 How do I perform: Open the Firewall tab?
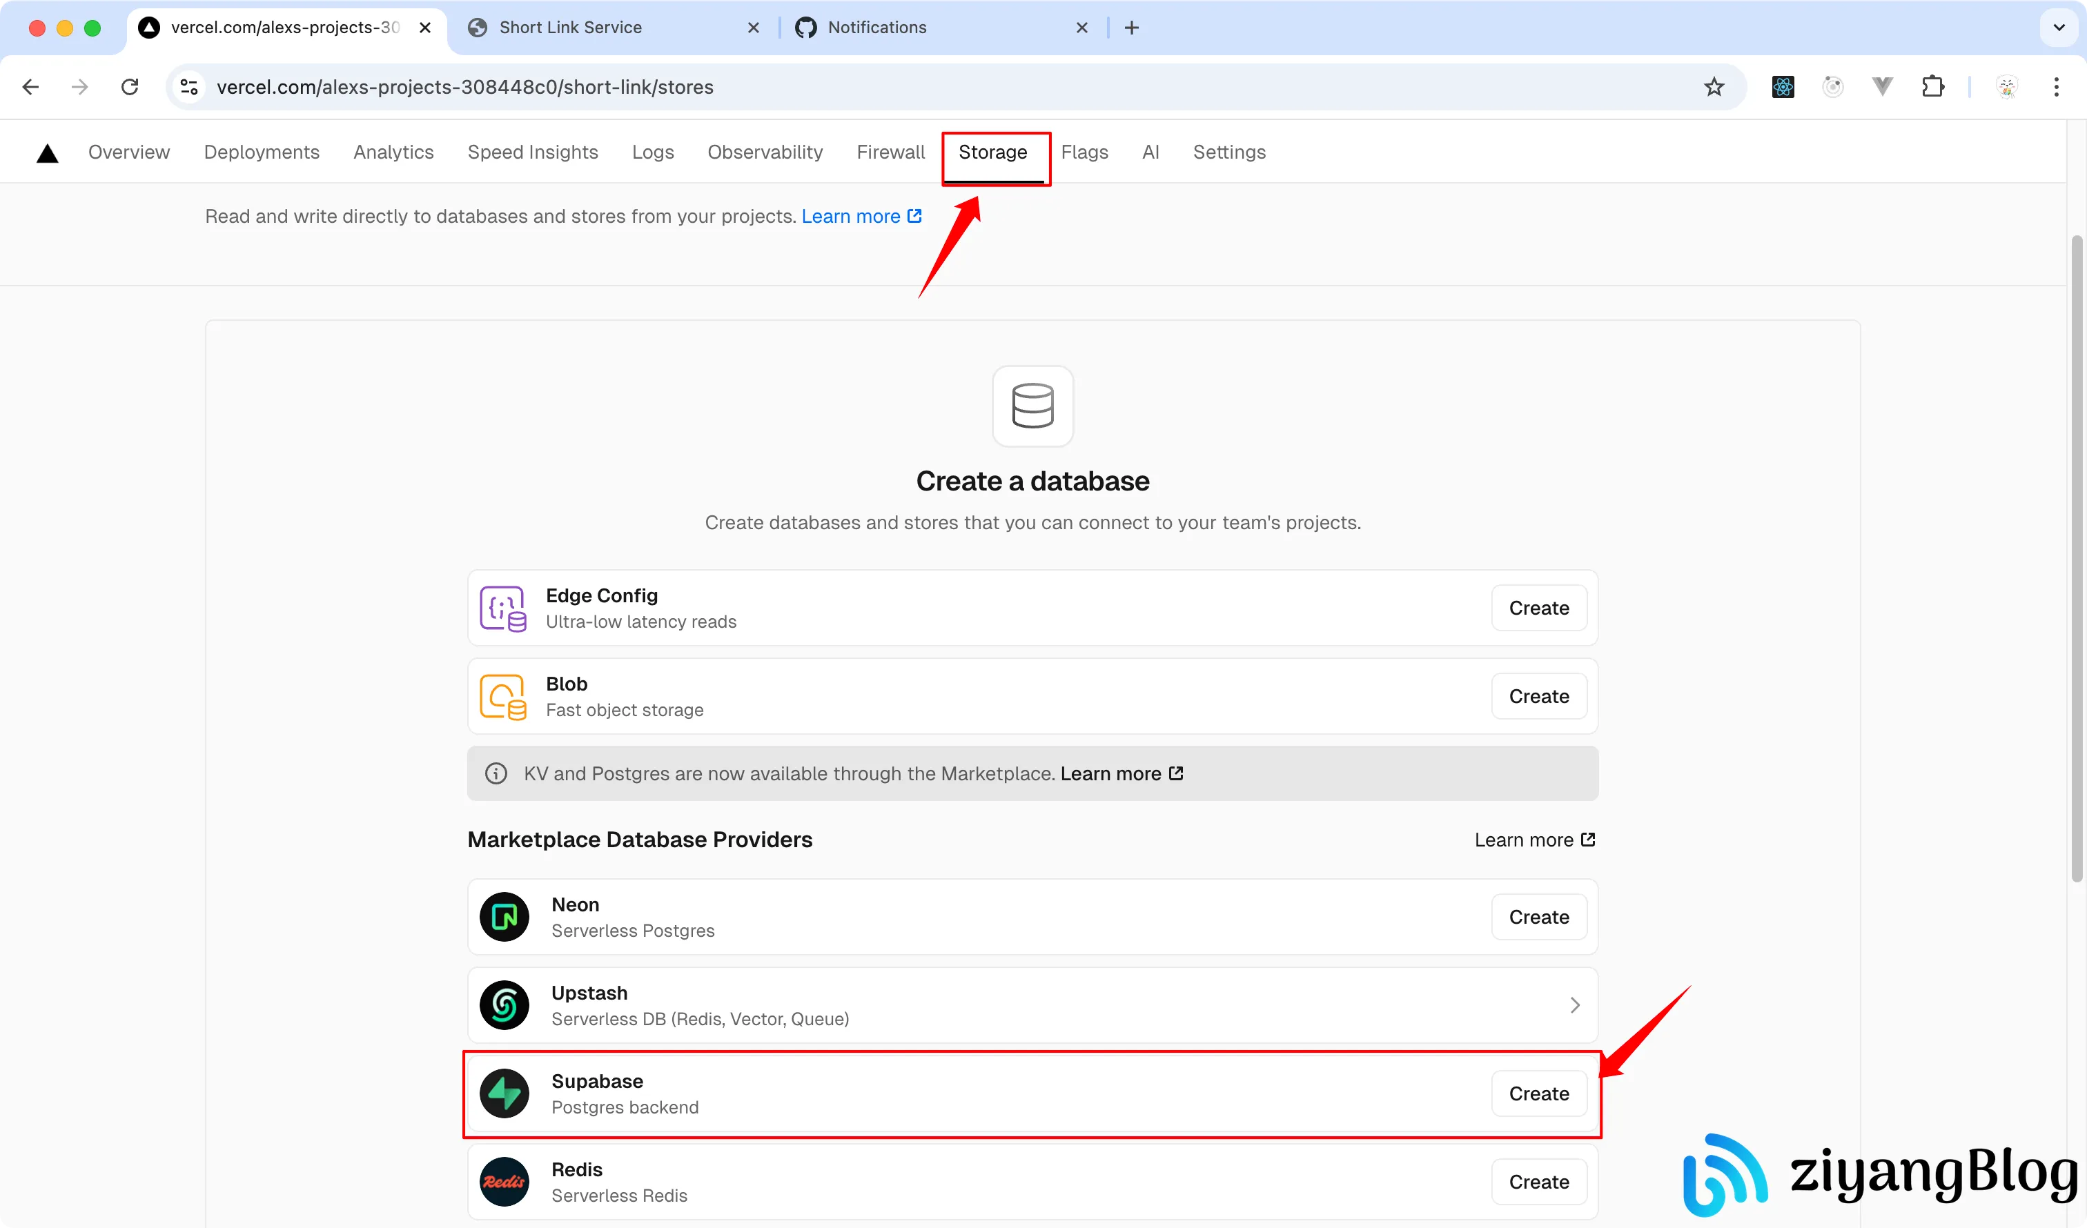coord(890,152)
